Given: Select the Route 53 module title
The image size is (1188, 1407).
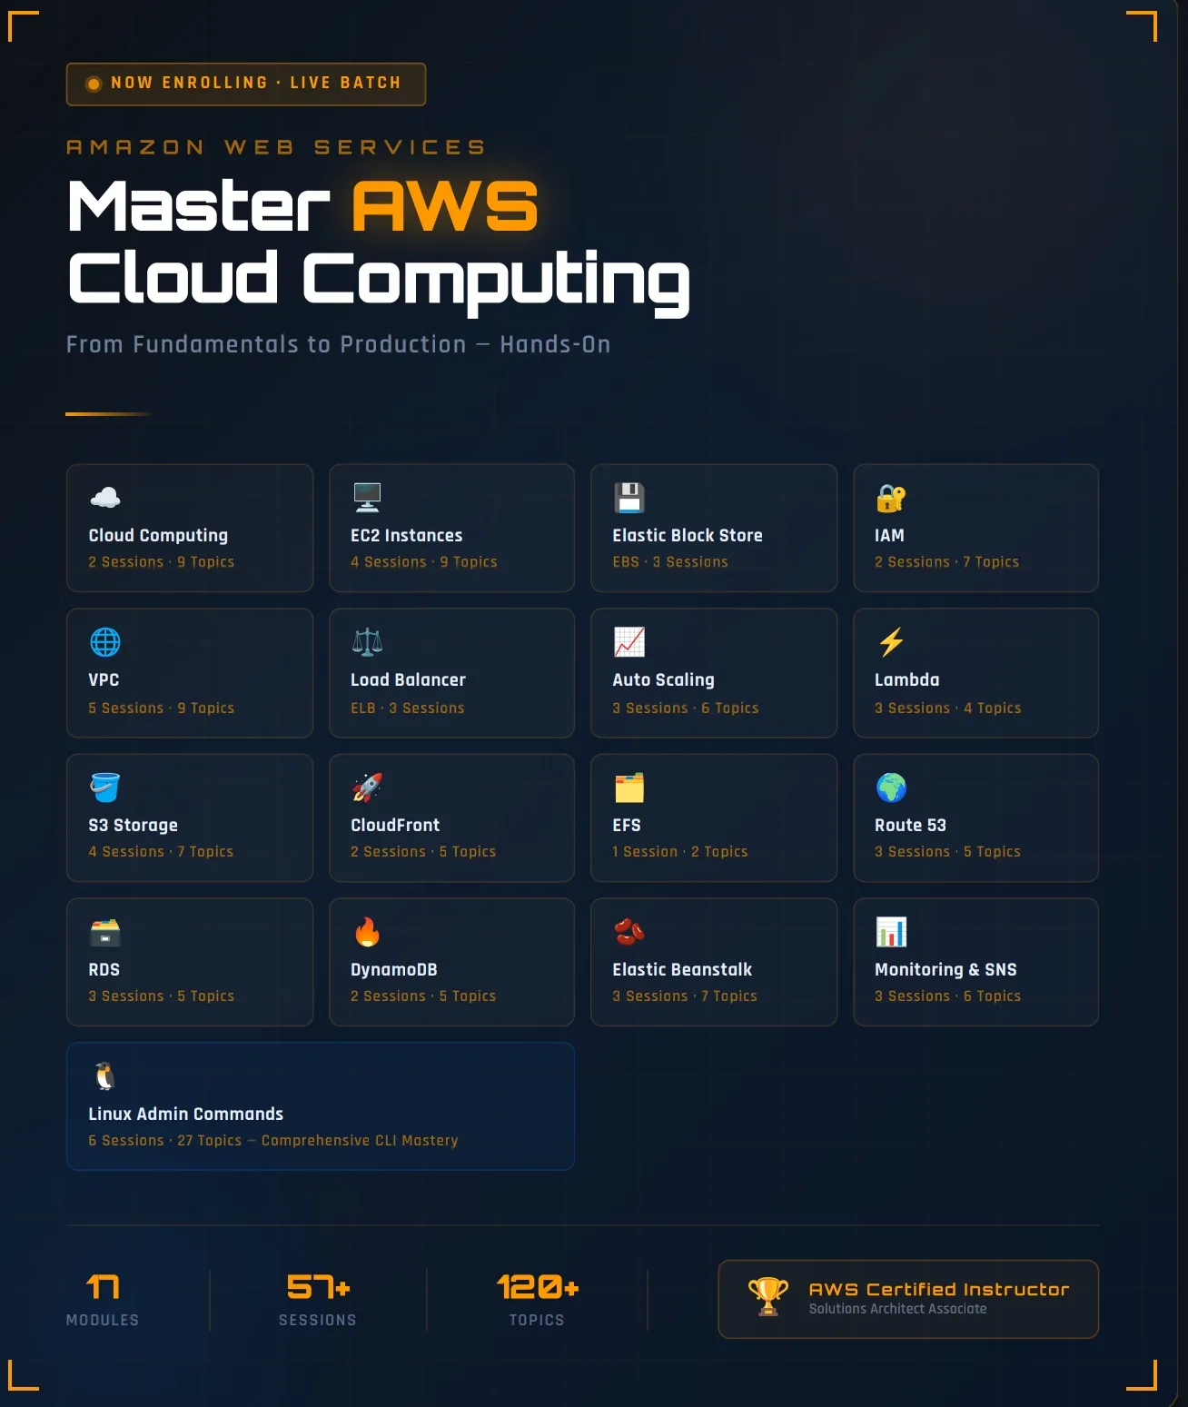Looking at the screenshot, I should coord(910,826).
